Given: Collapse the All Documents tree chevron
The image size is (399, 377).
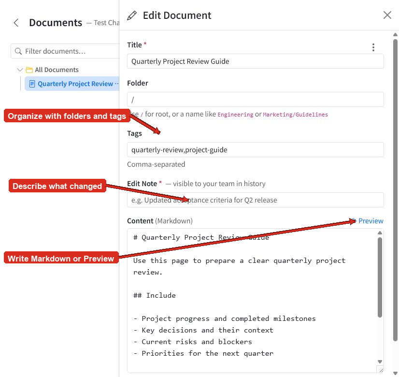Looking at the screenshot, I should [20, 70].
